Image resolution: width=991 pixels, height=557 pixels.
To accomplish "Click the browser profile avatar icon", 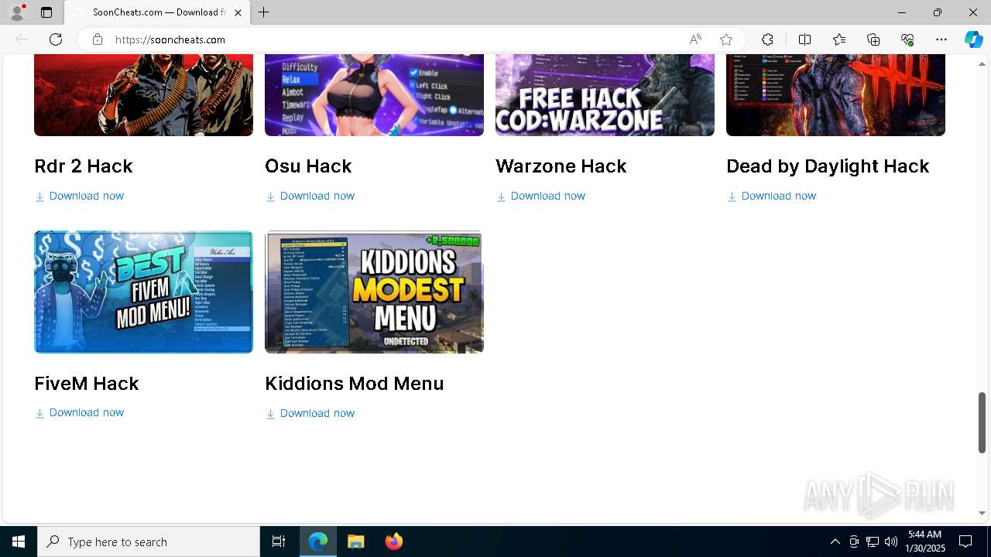I will pyautogui.click(x=17, y=12).
